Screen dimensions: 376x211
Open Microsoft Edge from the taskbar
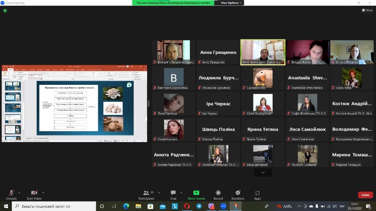pyautogui.click(x=126, y=206)
